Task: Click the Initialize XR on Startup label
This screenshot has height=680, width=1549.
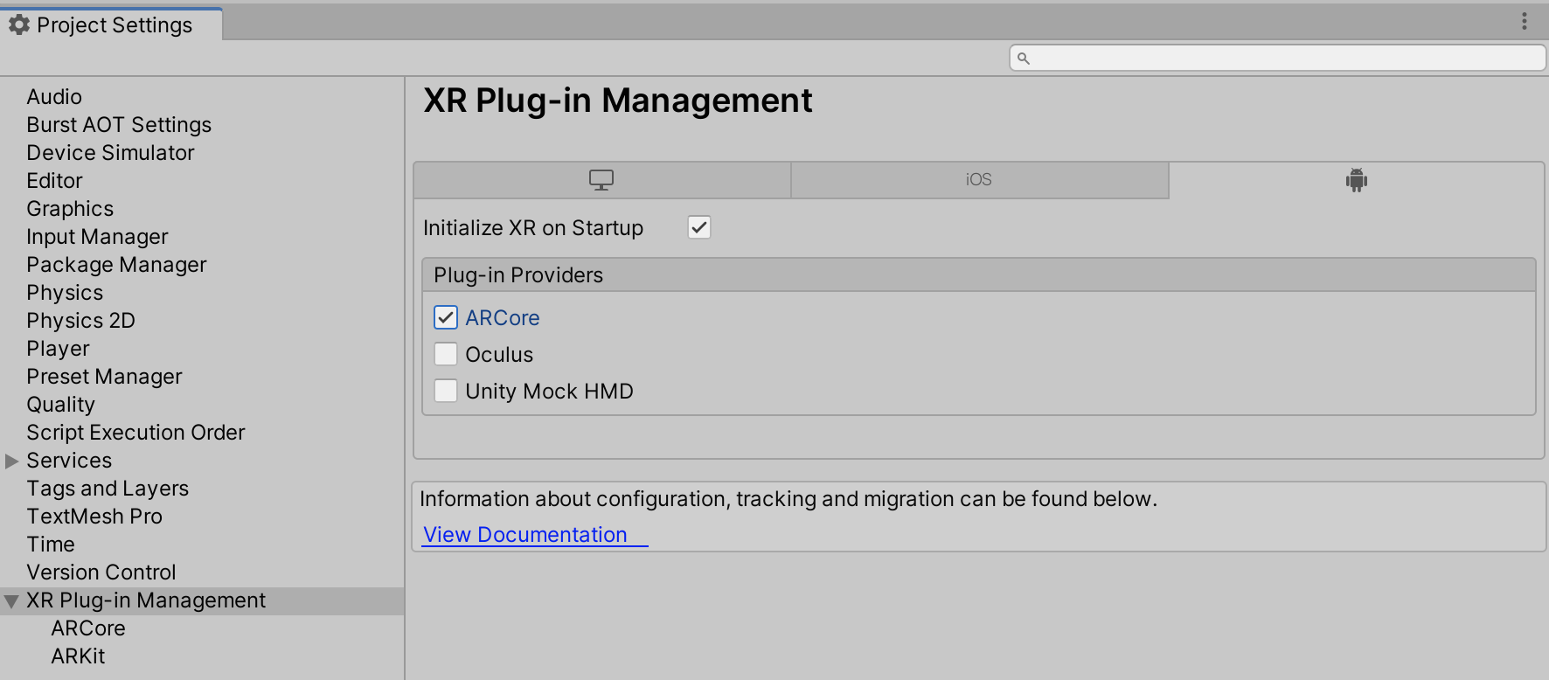Action: (x=533, y=228)
